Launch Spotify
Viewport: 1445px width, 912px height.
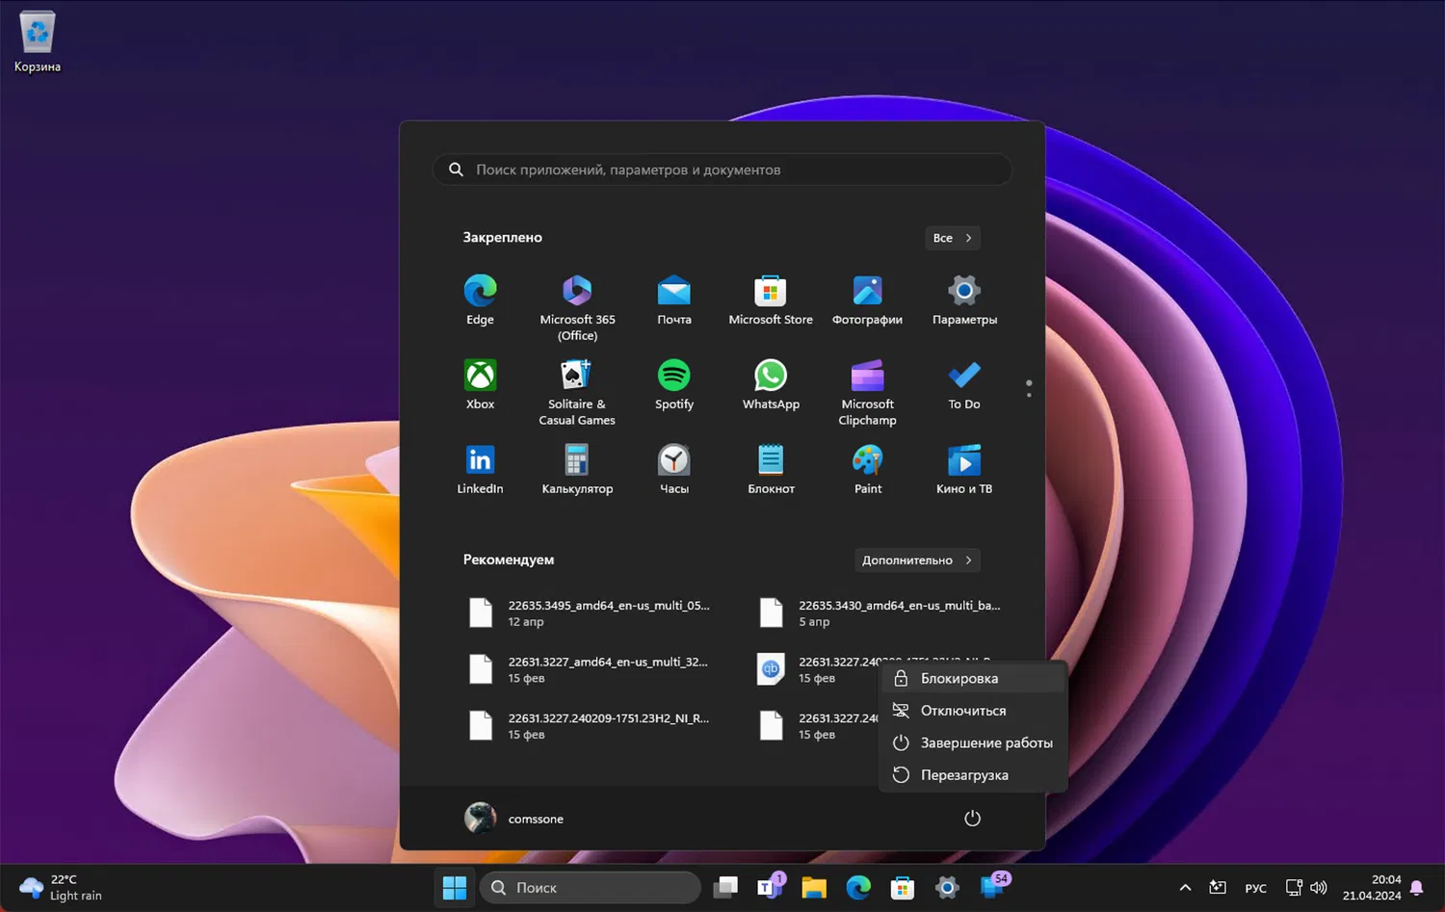674,385
